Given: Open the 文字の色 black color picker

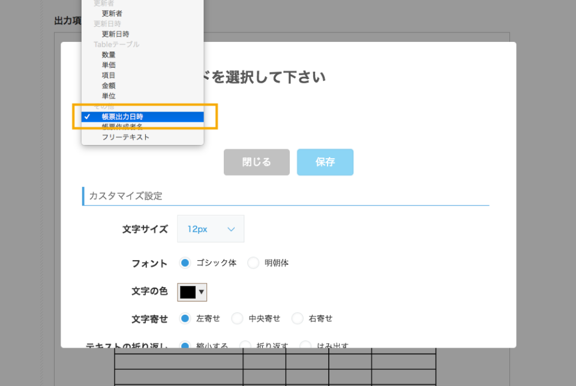Looking at the screenshot, I should (192, 292).
